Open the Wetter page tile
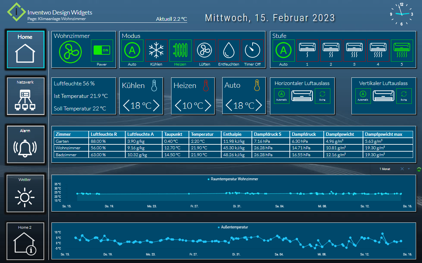This screenshot has width=422, height=263. tap(26, 193)
